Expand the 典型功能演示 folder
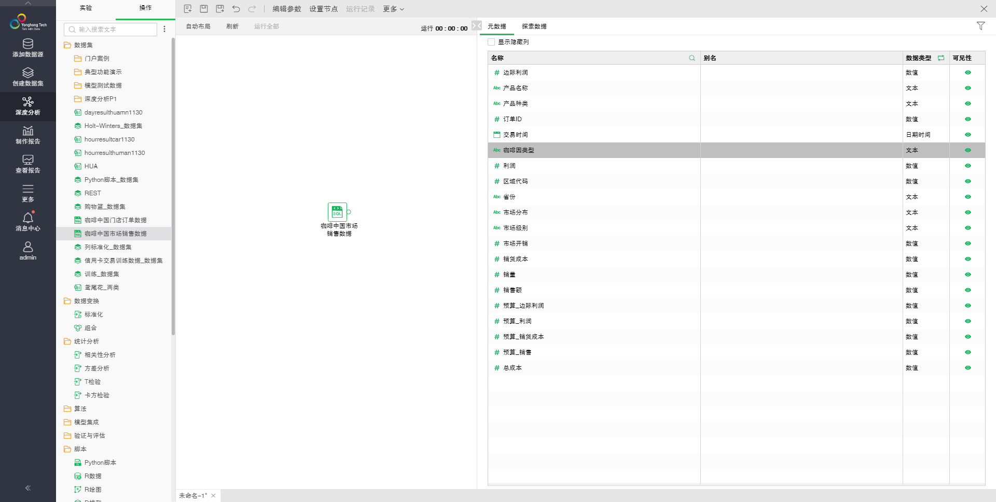The width and height of the screenshot is (996, 502). (x=78, y=72)
